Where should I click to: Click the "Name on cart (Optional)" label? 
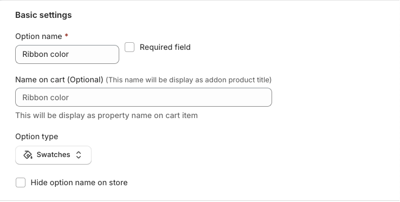59,80
